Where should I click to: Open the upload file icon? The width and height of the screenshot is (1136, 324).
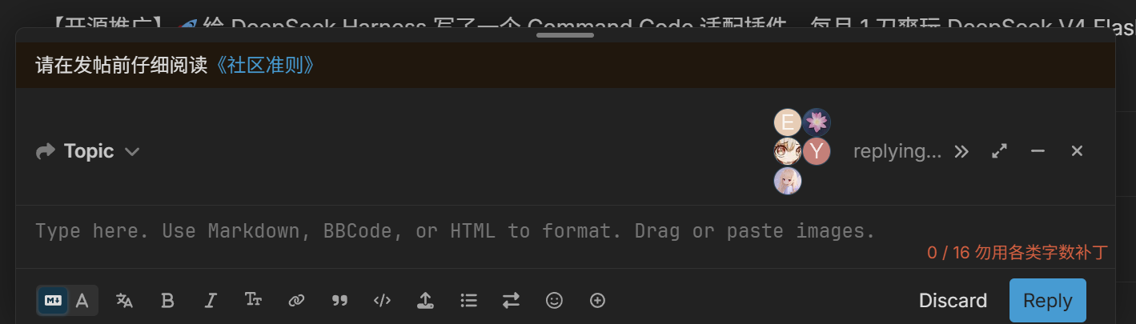click(425, 301)
